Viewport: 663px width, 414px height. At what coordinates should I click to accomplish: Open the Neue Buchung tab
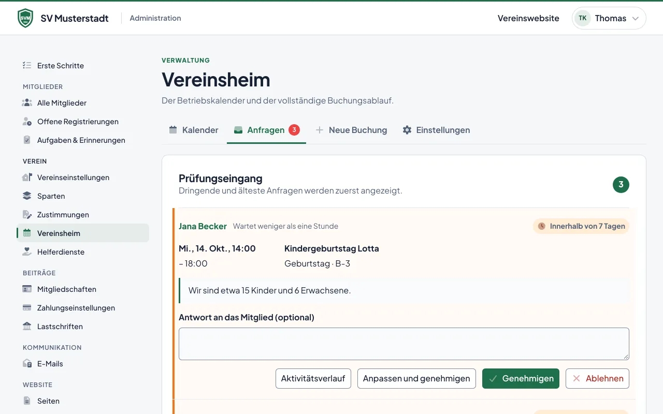coord(351,130)
